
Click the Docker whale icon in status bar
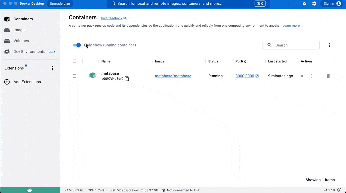click(30, 190)
